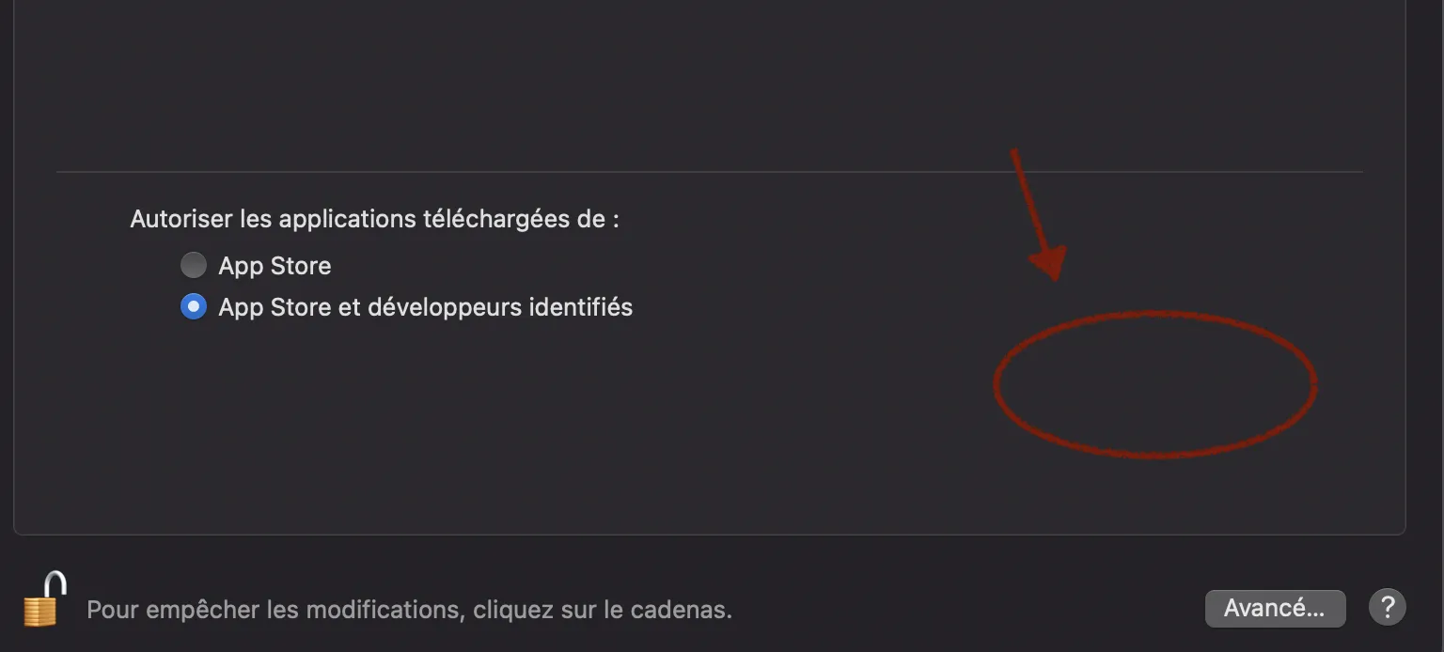
Task: Click inside the red hand-drawn ellipse
Action: pyautogui.click(x=1154, y=384)
